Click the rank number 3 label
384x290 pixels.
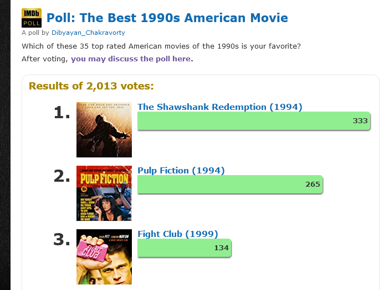coord(62,240)
